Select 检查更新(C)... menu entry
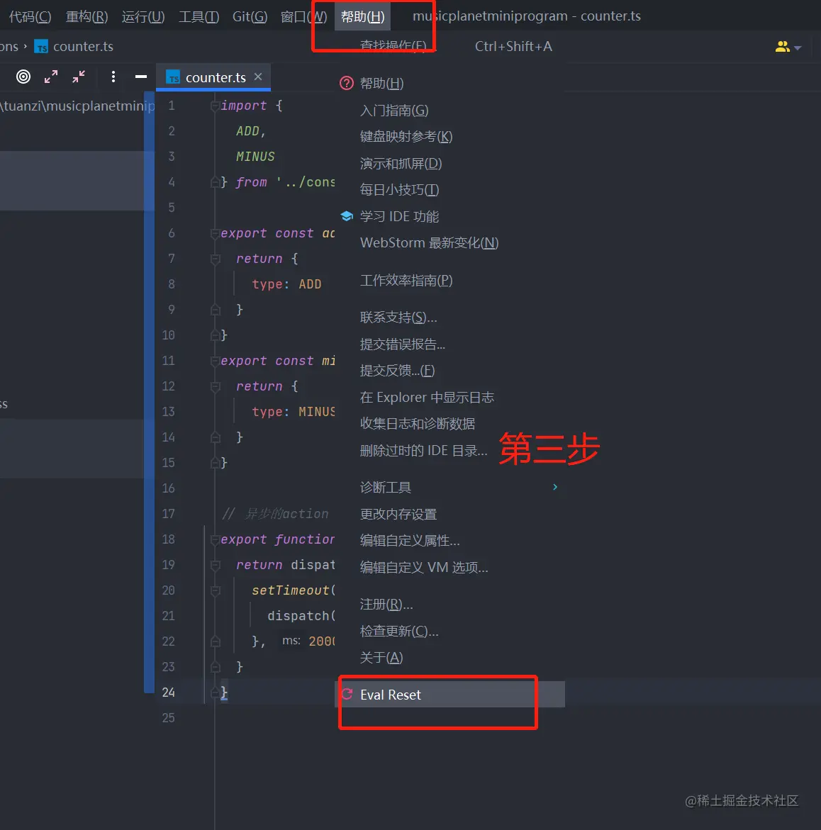 click(x=451, y=631)
